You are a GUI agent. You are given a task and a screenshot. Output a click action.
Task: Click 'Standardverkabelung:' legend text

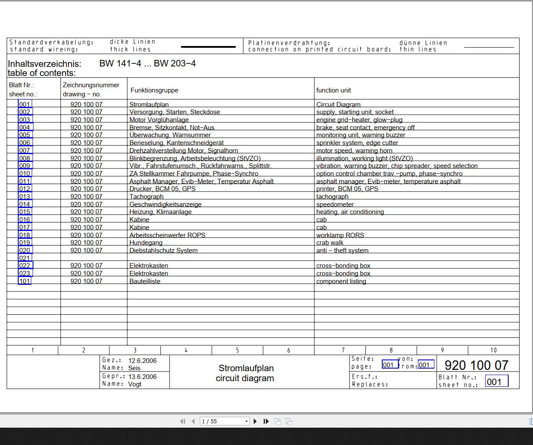51,42
